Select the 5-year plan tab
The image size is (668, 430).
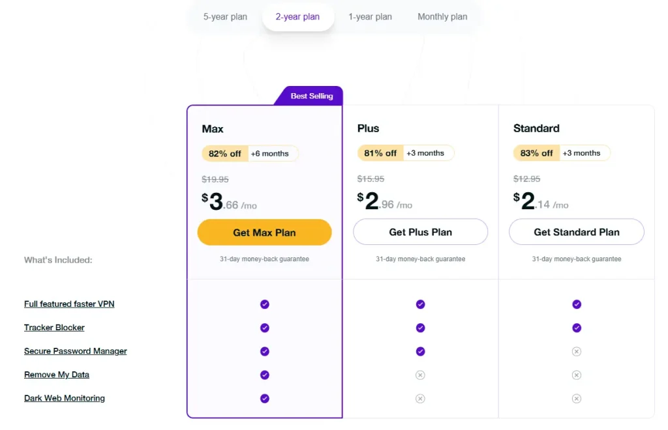pyautogui.click(x=225, y=17)
